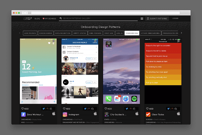Switch to the Coach Marks tab

(46, 33)
